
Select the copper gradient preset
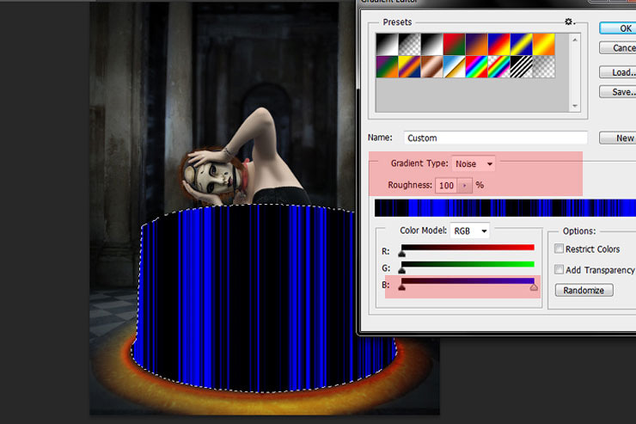[432, 66]
